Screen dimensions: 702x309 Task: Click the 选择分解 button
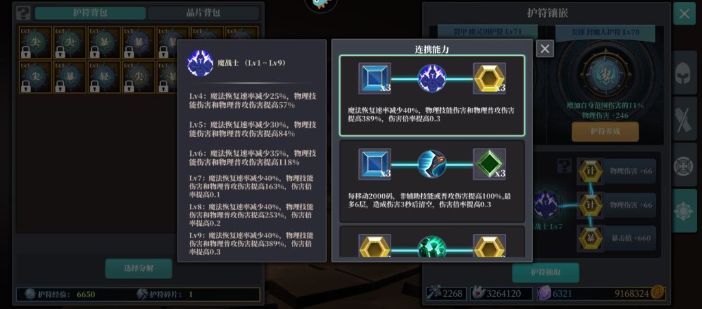[x=139, y=268]
